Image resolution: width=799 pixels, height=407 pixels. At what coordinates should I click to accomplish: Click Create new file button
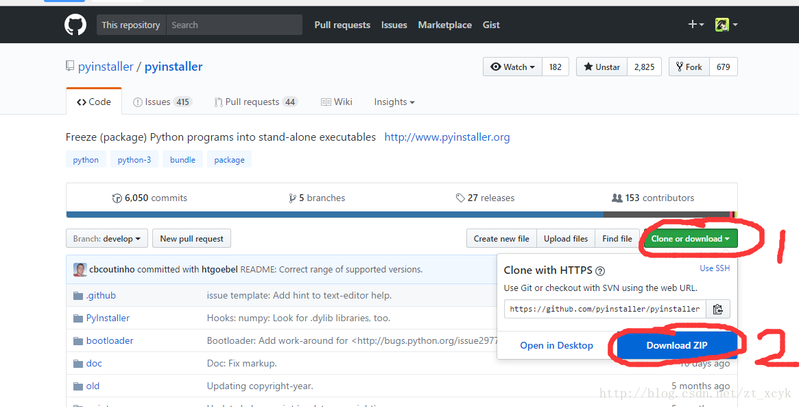[501, 239]
